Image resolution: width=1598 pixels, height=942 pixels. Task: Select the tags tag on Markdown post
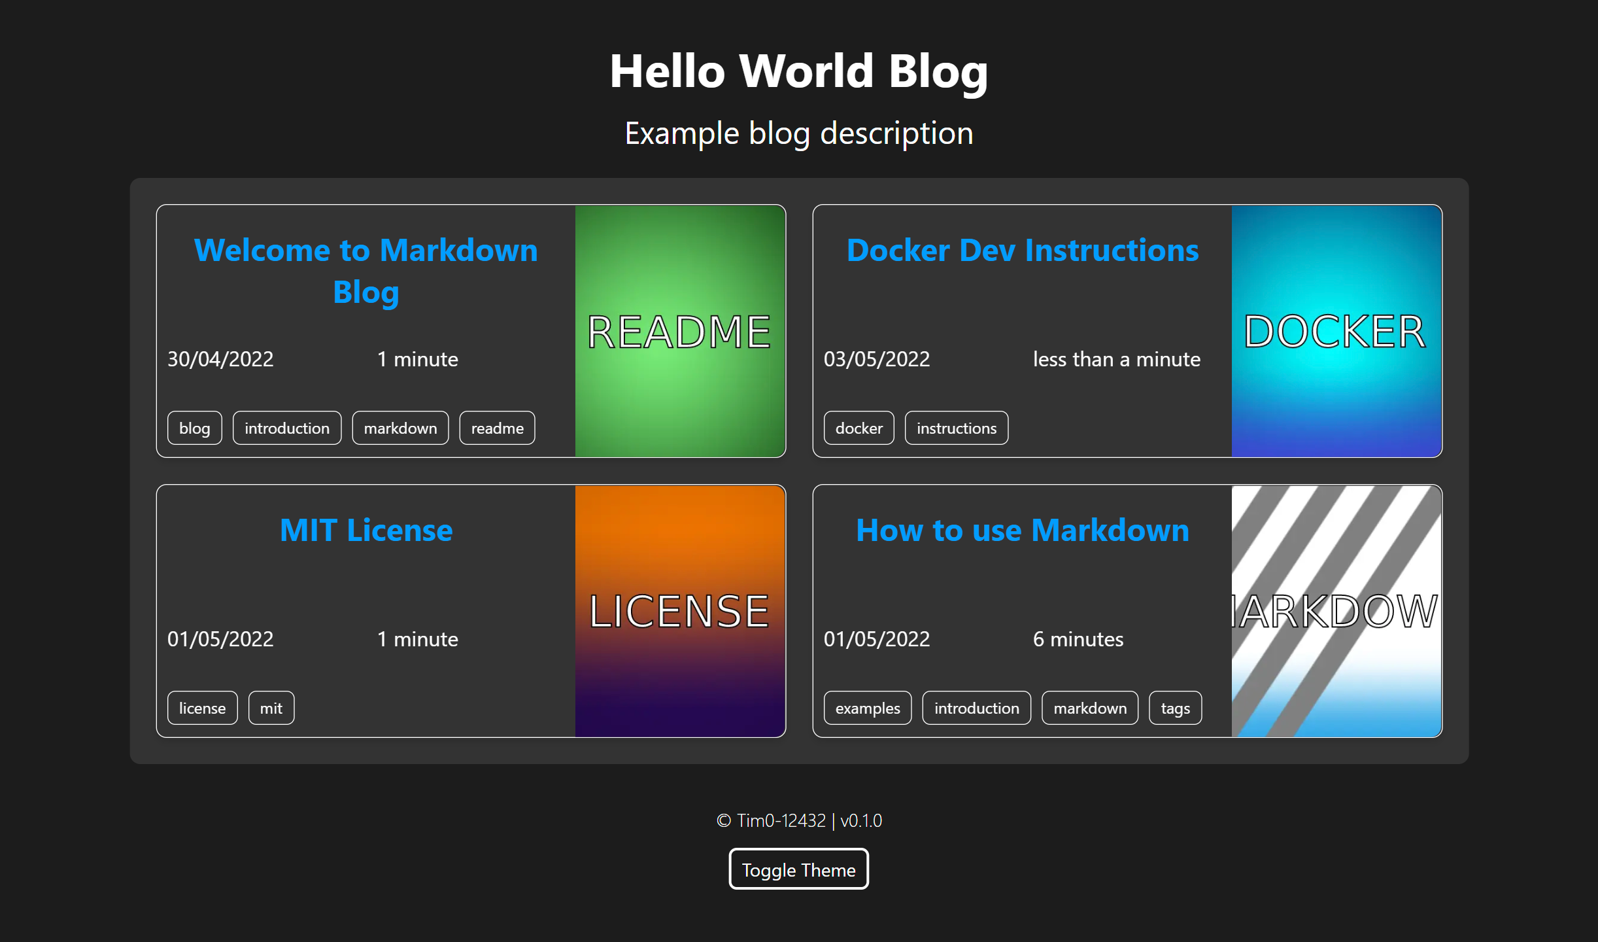[x=1175, y=708]
